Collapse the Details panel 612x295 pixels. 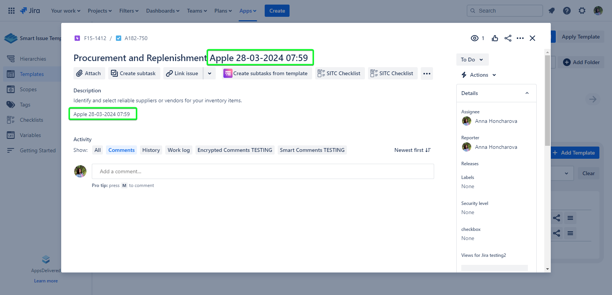pyautogui.click(x=527, y=93)
